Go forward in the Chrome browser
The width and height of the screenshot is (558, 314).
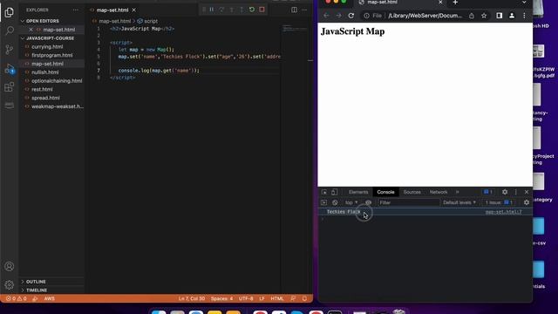click(338, 16)
